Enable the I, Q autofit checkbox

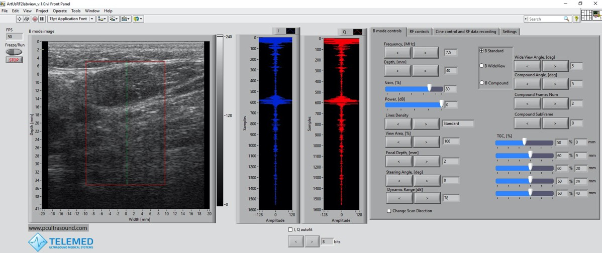(x=290, y=229)
